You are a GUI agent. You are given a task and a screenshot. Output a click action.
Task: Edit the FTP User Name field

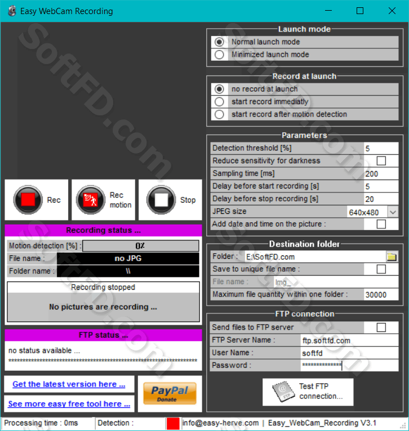(349, 353)
